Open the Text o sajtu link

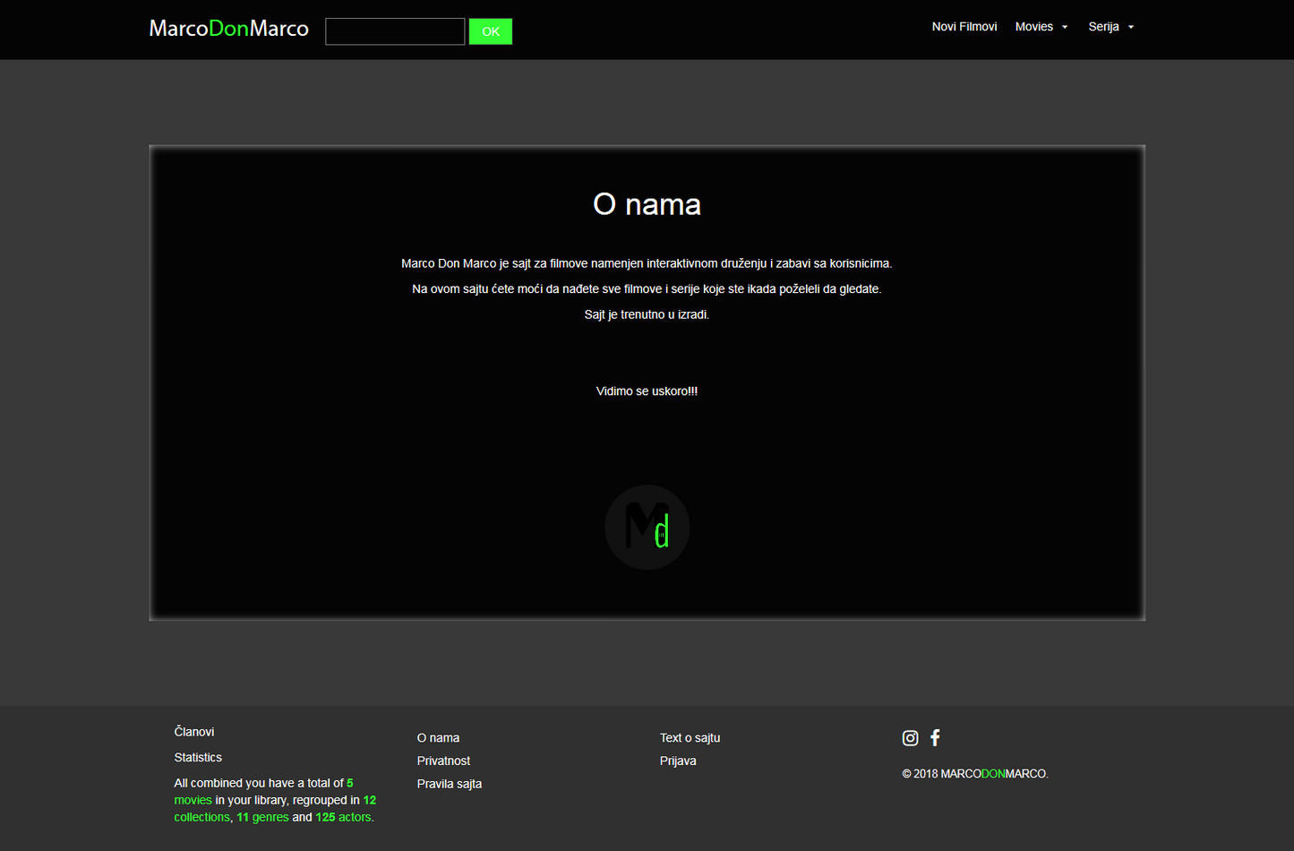coord(690,738)
